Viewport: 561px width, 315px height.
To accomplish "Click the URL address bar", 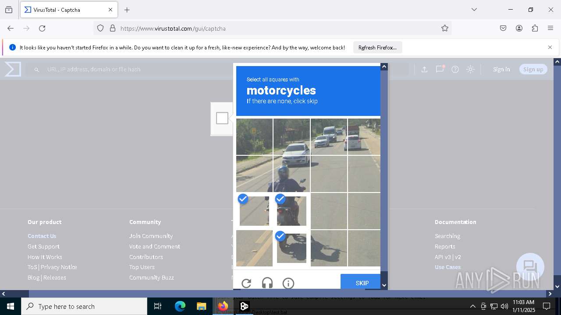I will pos(272,28).
